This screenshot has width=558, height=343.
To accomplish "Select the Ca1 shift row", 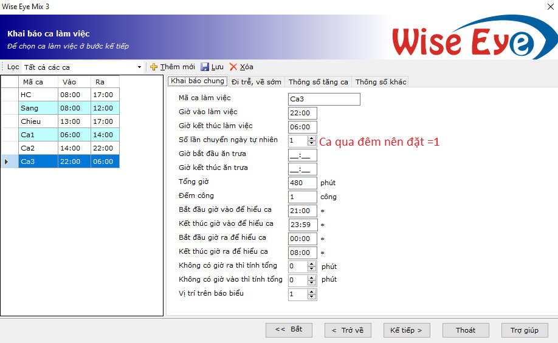I will coord(38,135).
